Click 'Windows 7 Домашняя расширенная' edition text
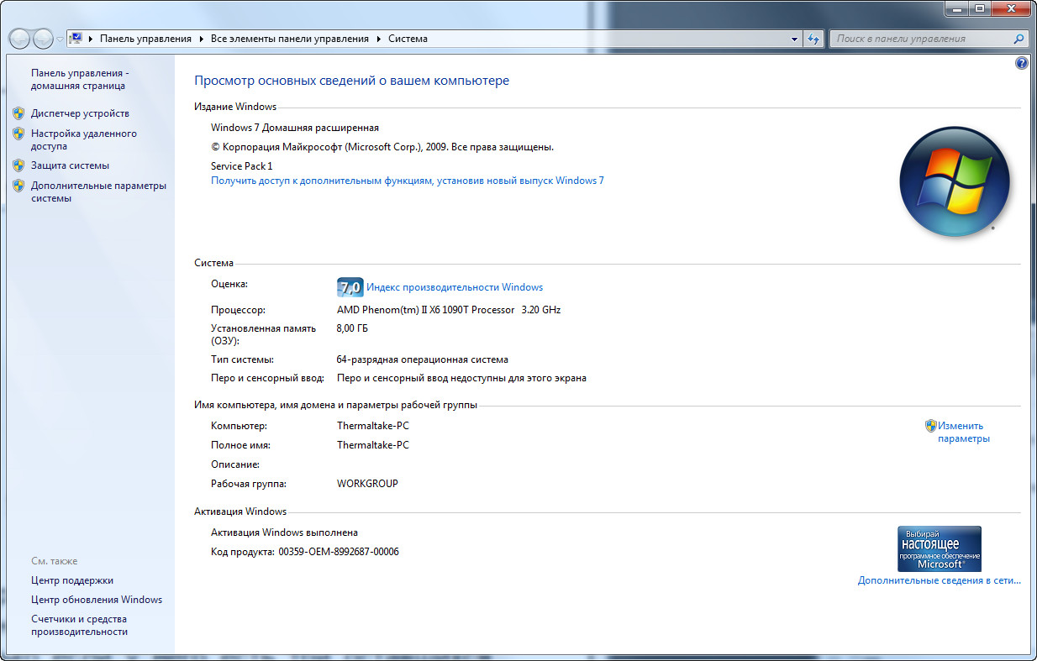 295,128
